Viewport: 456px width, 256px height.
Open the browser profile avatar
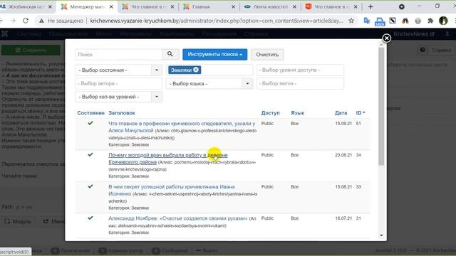tap(443, 21)
